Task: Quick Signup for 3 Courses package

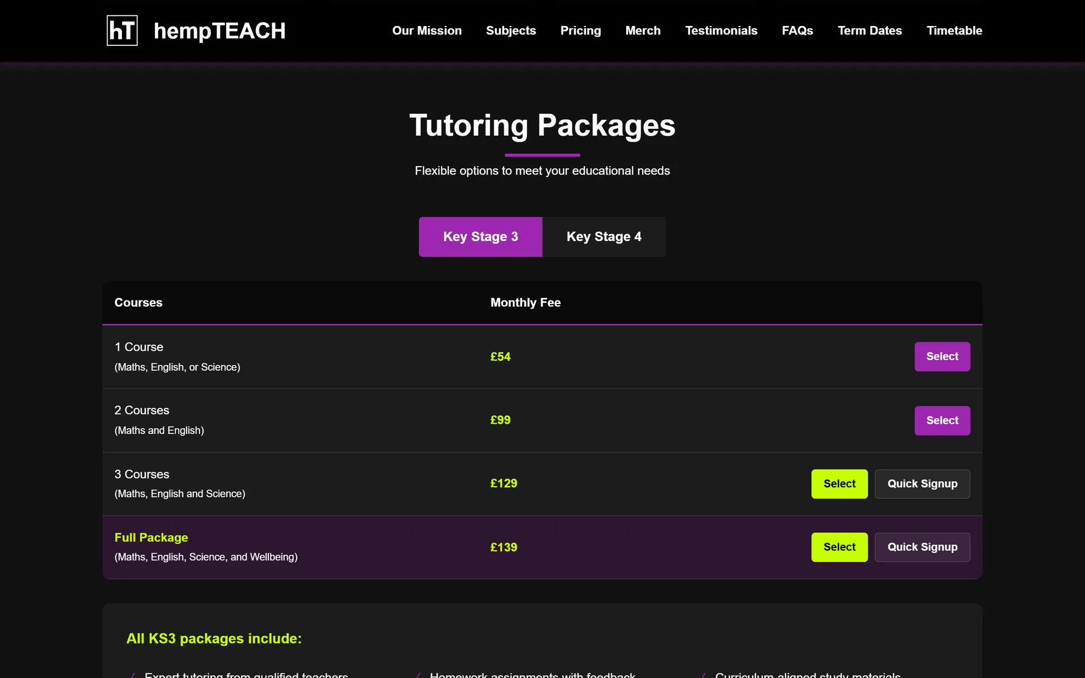Action: point(922,484)
